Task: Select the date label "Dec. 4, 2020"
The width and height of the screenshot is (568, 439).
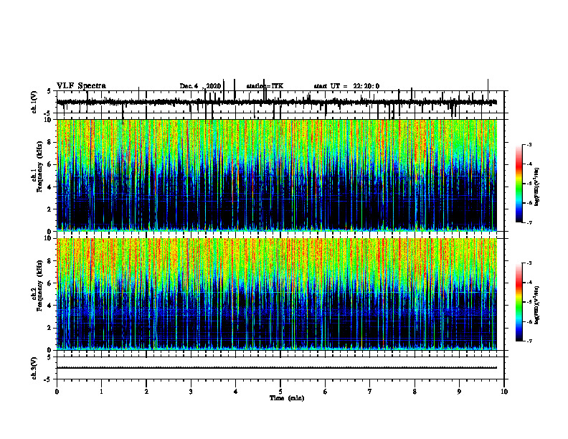Action: pos(200,86)
